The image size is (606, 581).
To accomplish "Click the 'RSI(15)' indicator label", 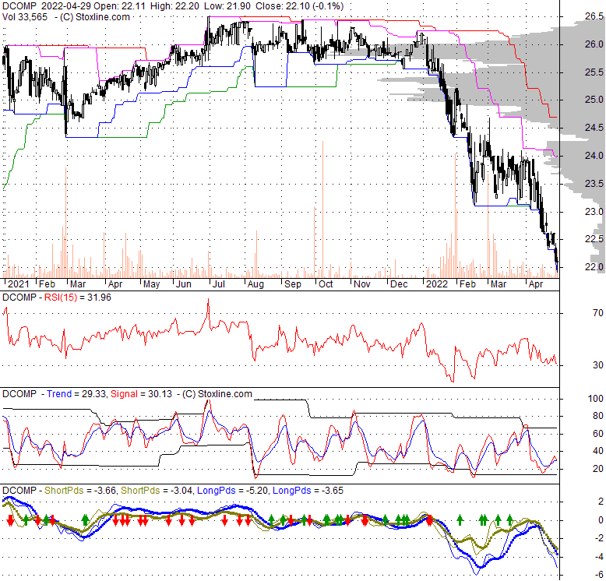I will [61, 298].
